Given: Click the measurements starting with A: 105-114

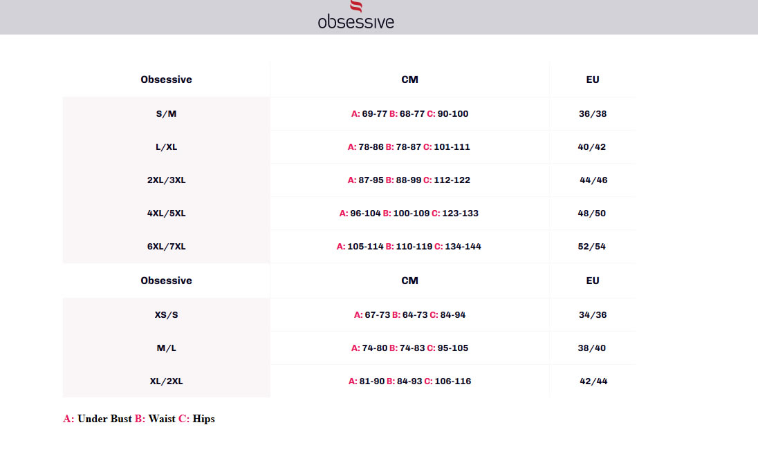Looking at the screenshot, I should [x=409, y=246].
